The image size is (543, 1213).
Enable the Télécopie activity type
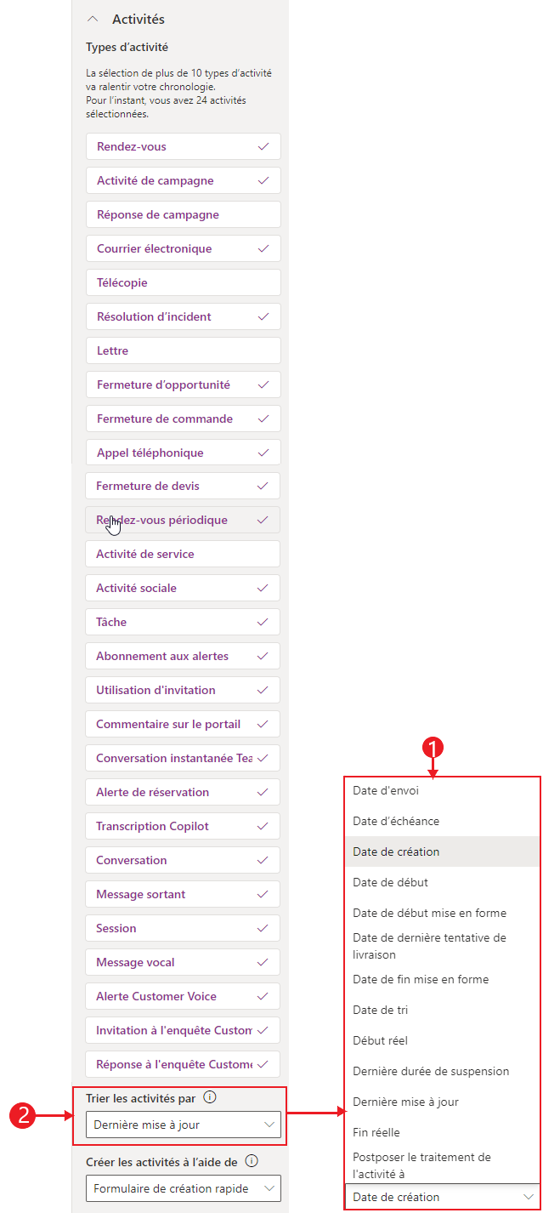(x=183, y=282)
